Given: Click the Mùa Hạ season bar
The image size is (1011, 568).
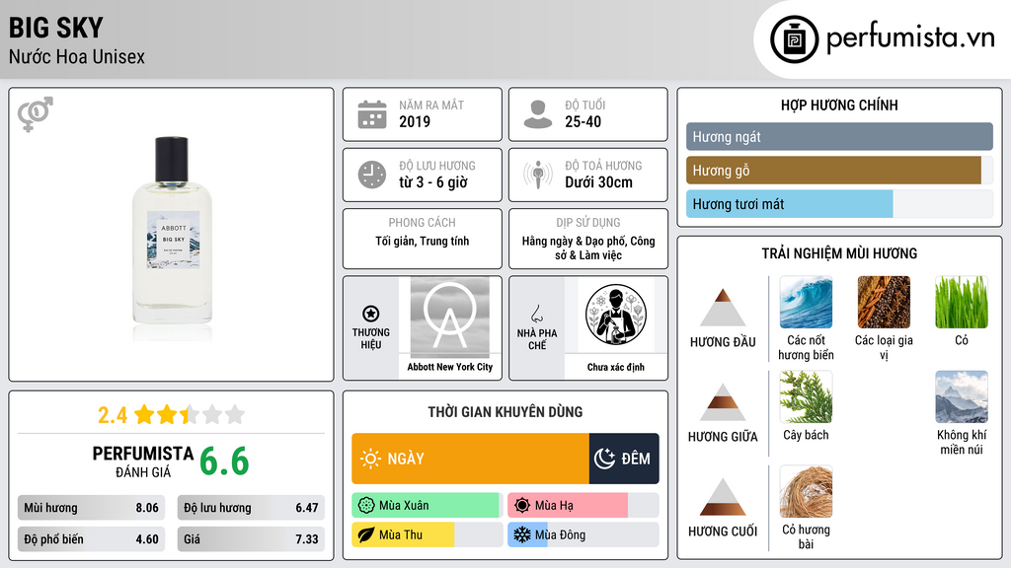Looking at the screenshot, I should click(x=583, y=506).
